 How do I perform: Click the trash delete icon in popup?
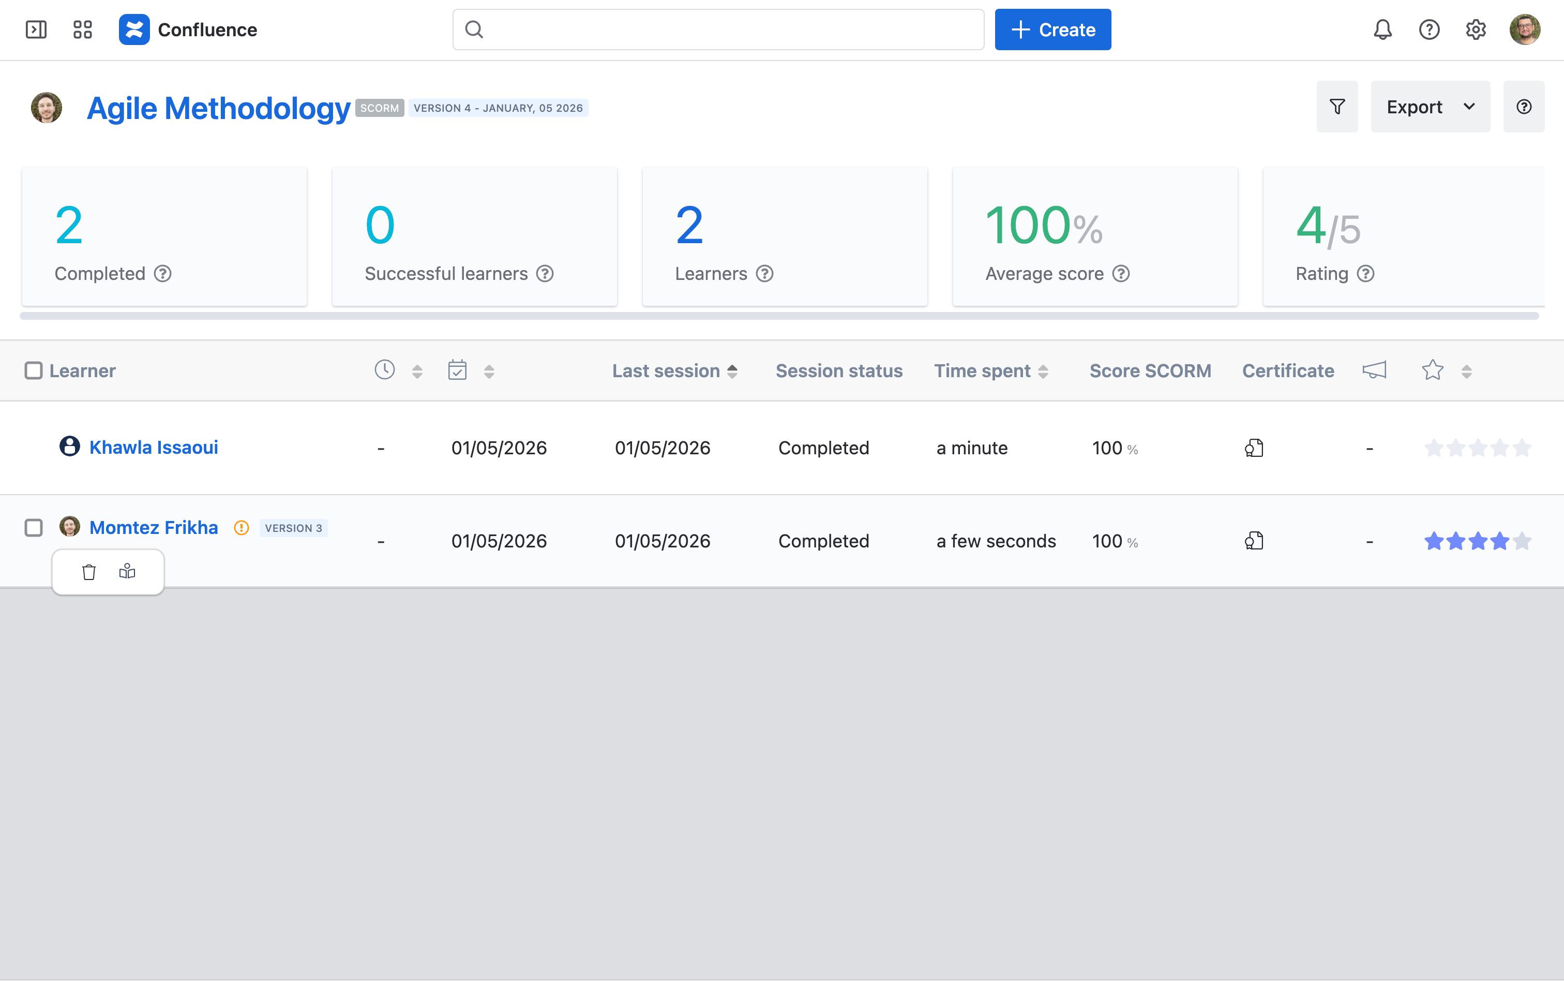point(89,572)
